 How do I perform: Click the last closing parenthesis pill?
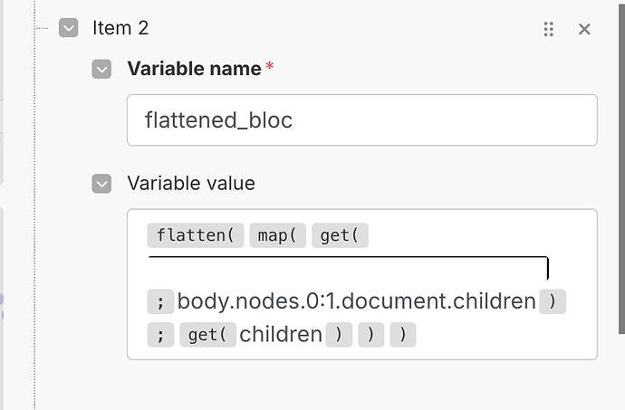(403, 335)
